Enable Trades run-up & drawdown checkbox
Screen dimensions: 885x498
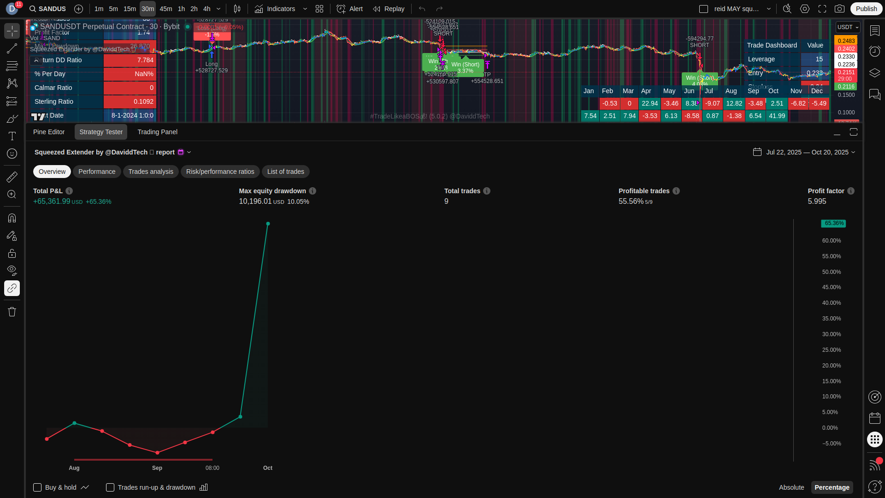tap(110, 487)
